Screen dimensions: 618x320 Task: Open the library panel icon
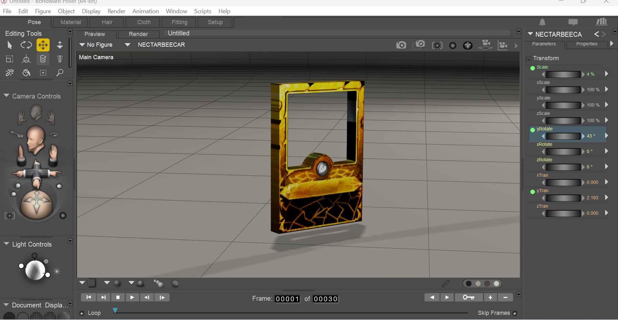pos(602,22)
